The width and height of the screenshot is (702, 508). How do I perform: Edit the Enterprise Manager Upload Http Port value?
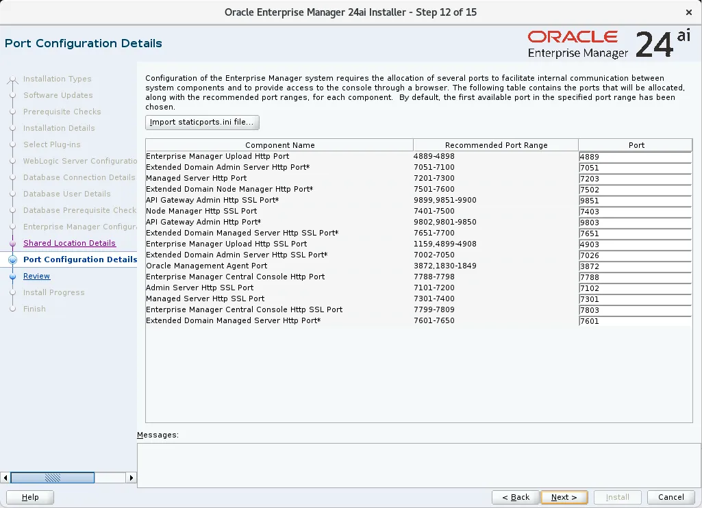(634, 156)
